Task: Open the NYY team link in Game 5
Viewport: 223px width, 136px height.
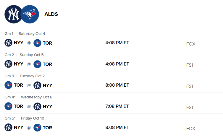Action: point(19,127)
